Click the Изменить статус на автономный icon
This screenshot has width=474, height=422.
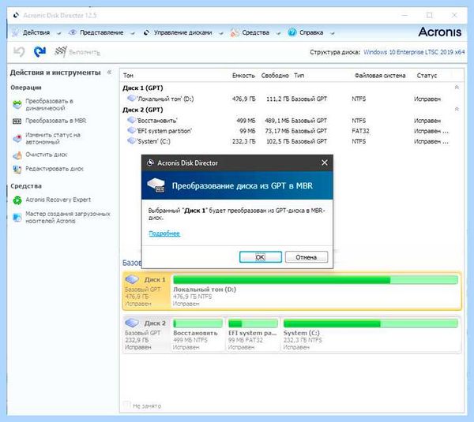pos(17,139)
